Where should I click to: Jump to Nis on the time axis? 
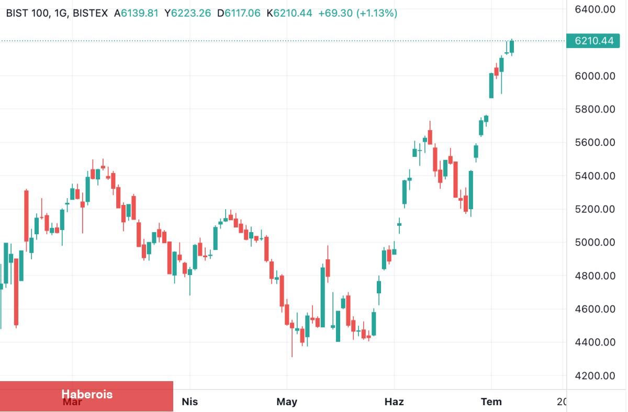point(190,402)
